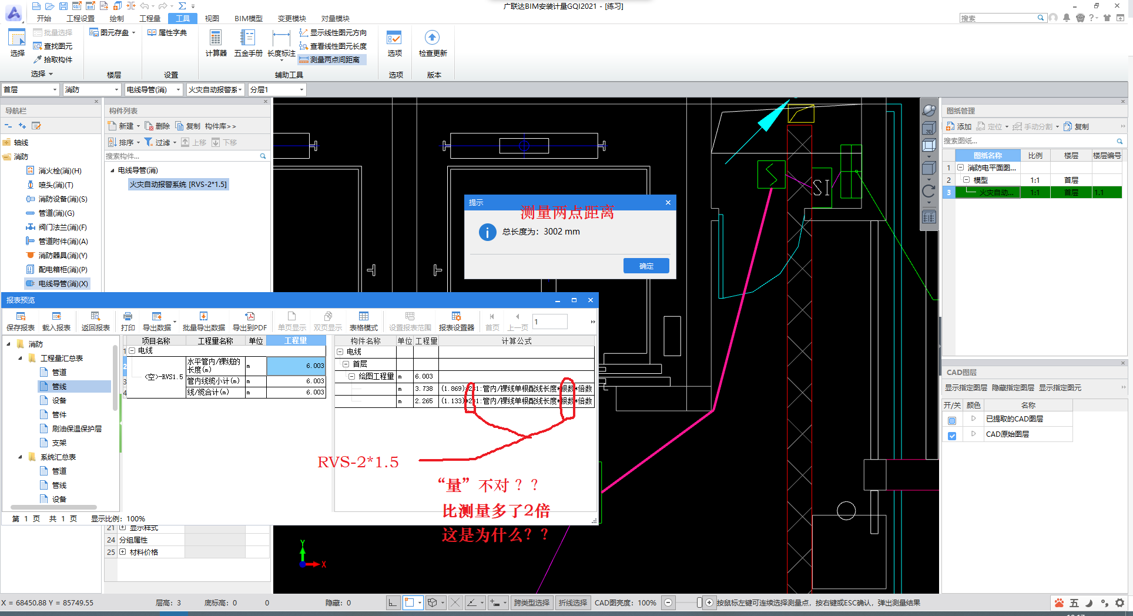Click 显示线性图元方向 in ribbon

point(333,32)
